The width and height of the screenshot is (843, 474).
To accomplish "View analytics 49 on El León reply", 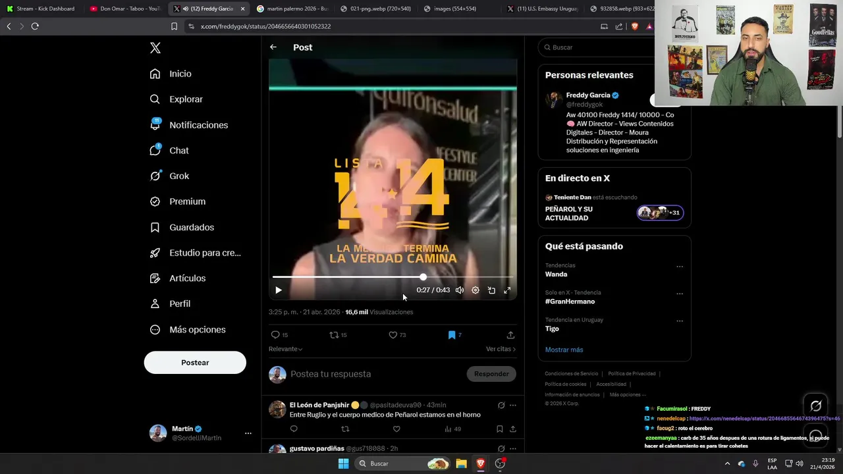I will pos(452,429).
